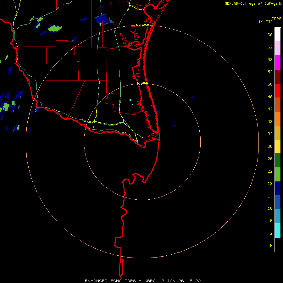
Task: Click the 66 scale label
Action: point(270,35)
